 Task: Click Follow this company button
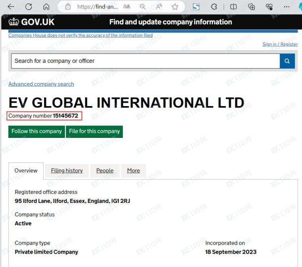37,131
